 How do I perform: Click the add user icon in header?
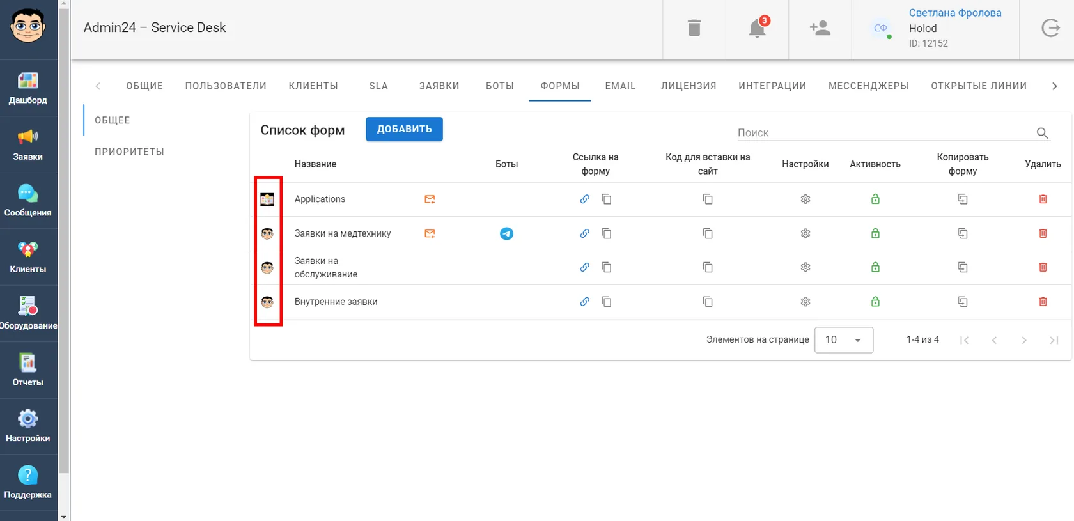tap(820, 28)
